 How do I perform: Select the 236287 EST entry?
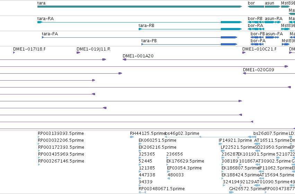click(223, 158)
